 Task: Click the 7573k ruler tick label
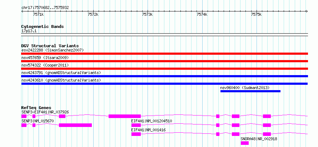pyautogui.click(x=147, y=15)
